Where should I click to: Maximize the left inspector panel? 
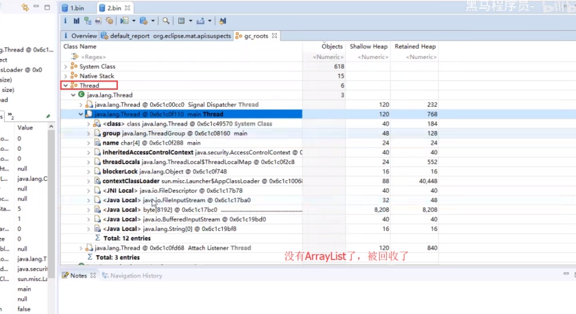[x=47, y=7]
